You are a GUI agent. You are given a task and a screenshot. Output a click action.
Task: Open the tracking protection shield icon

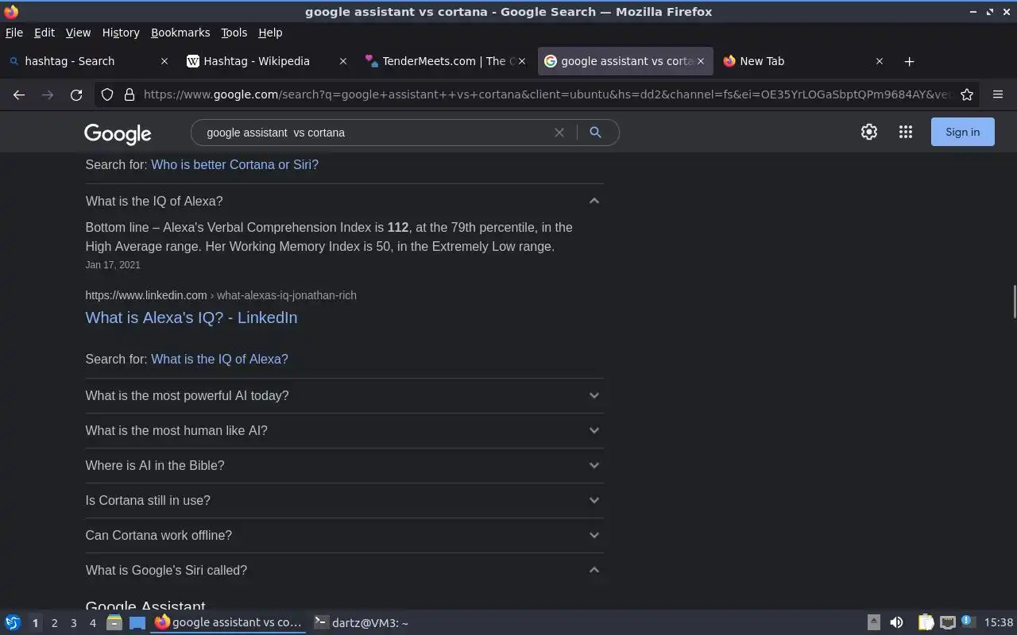coord(107,94)
